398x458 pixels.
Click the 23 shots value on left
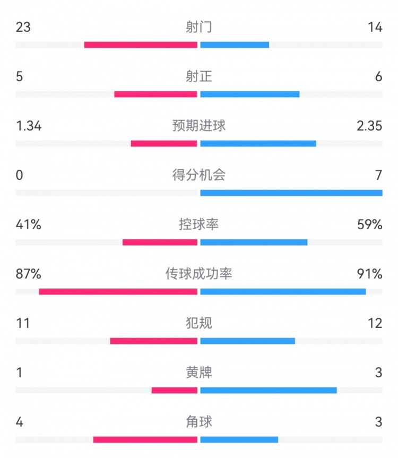point(23,28)
